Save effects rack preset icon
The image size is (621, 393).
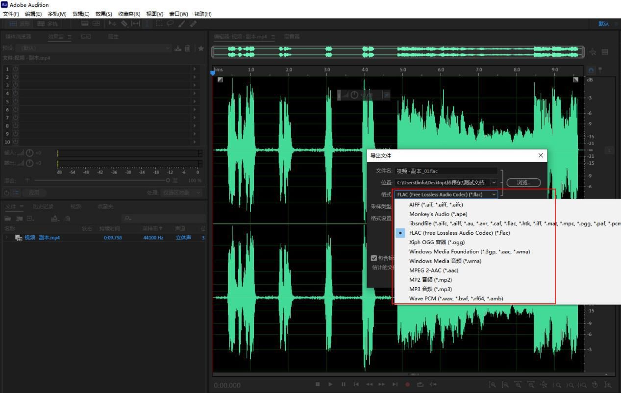tap(178, 48)
